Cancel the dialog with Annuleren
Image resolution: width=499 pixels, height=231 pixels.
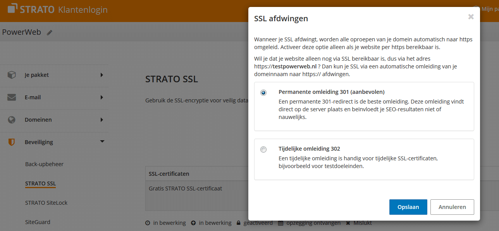click(452, 207)
